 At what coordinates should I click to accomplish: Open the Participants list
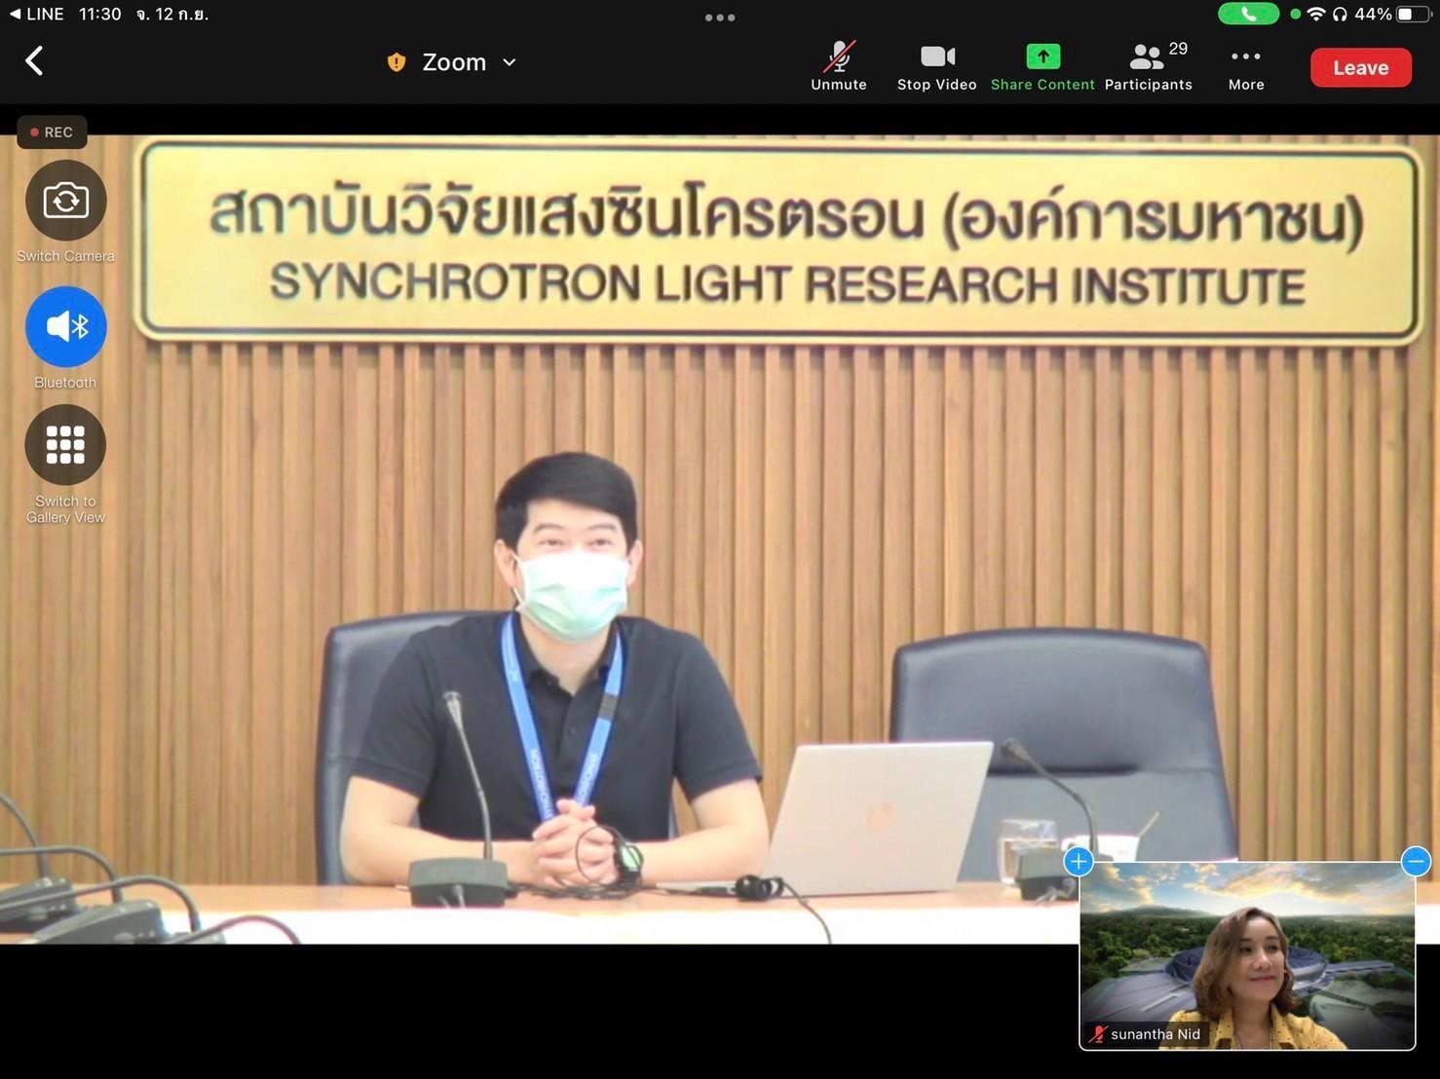click(1149, 66)
